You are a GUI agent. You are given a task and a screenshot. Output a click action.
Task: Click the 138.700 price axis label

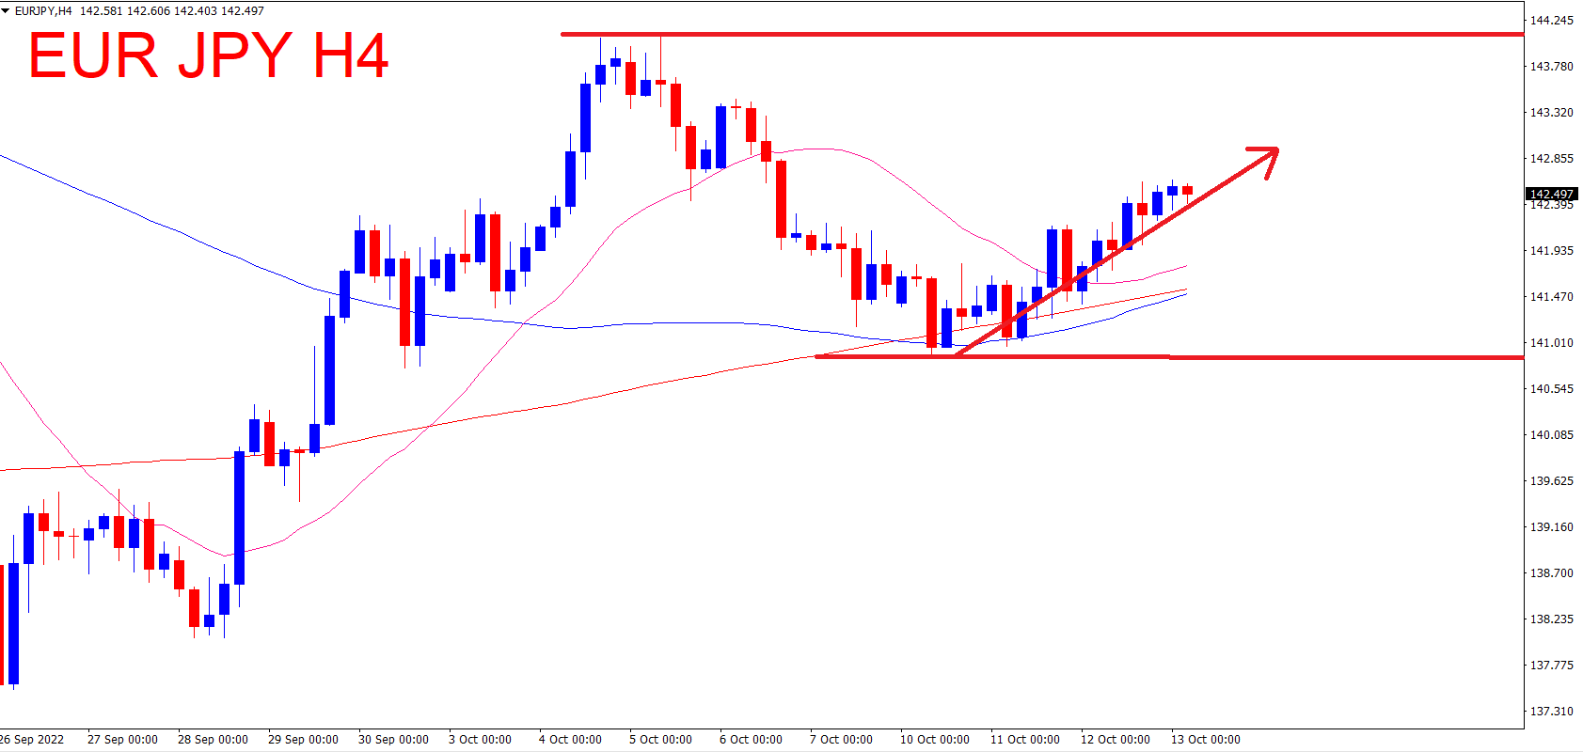point(1552,572)
